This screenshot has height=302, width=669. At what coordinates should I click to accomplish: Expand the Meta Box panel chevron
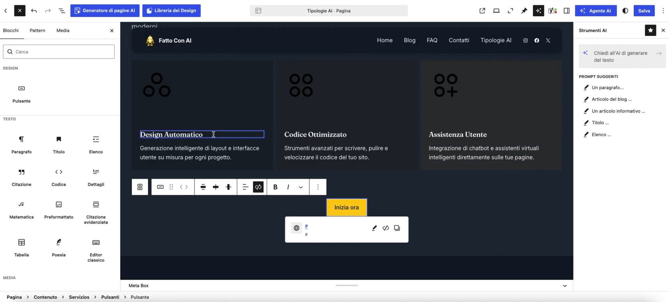[565, 286]
